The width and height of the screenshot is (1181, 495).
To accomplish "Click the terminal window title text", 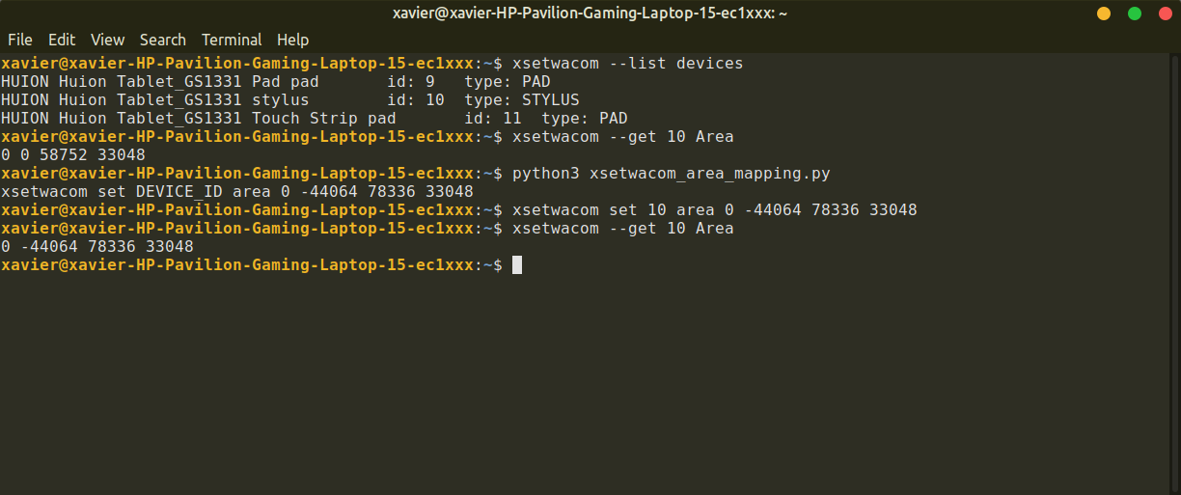I will 590,14.
